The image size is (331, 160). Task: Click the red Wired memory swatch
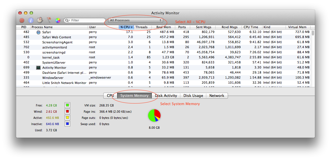[67, 112]
